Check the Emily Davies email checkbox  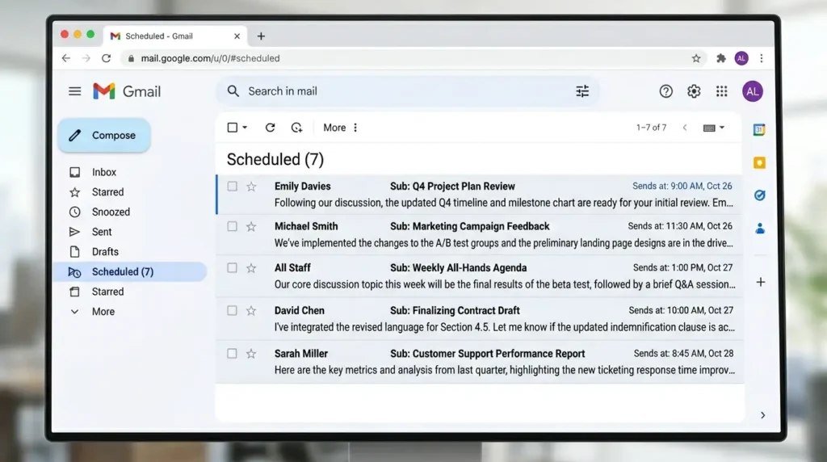[232, 186]
